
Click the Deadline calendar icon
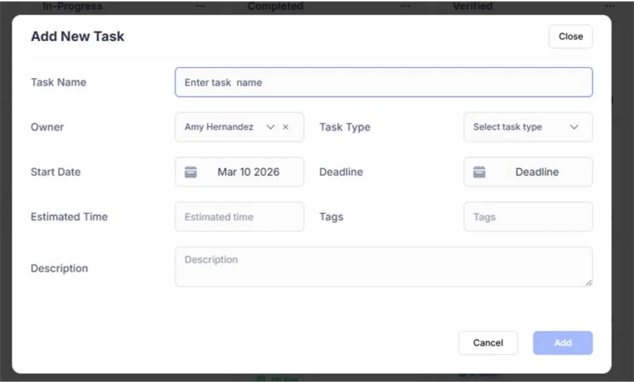(x=479, y=172)
